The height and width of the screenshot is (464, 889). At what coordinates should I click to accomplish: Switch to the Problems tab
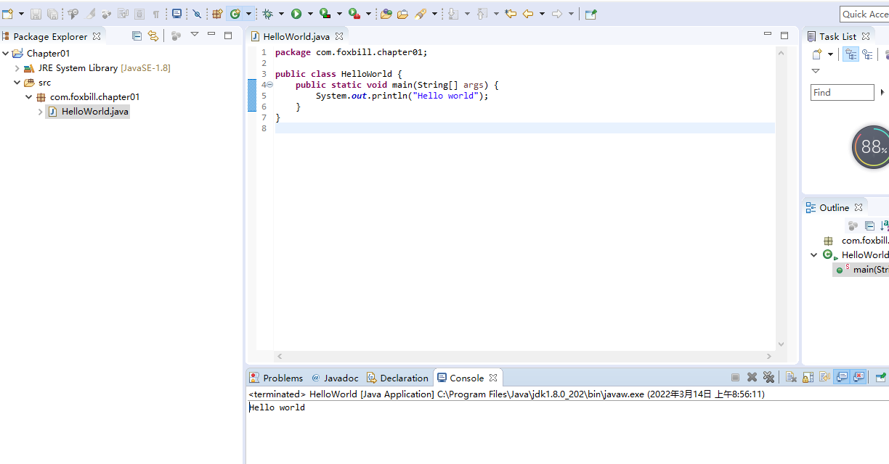277,378
